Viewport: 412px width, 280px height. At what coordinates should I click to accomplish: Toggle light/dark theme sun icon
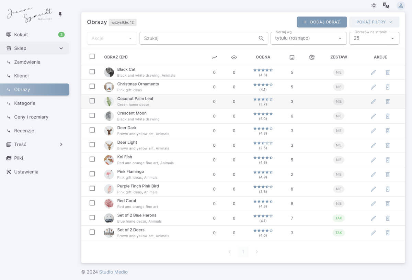(x=374, y=5)
